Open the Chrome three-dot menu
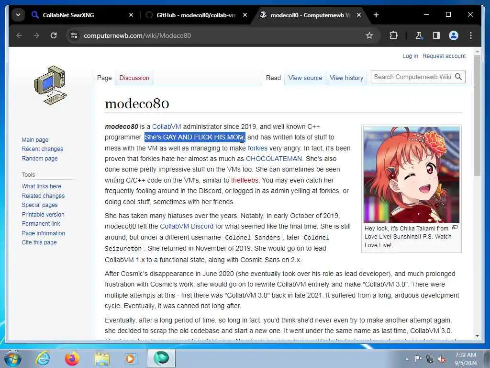The height and width of the screenshot is (368, 490). pos(471,35)
